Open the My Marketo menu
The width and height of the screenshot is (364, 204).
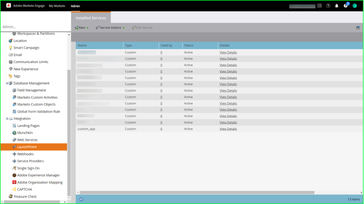click(x=57, y=6)
